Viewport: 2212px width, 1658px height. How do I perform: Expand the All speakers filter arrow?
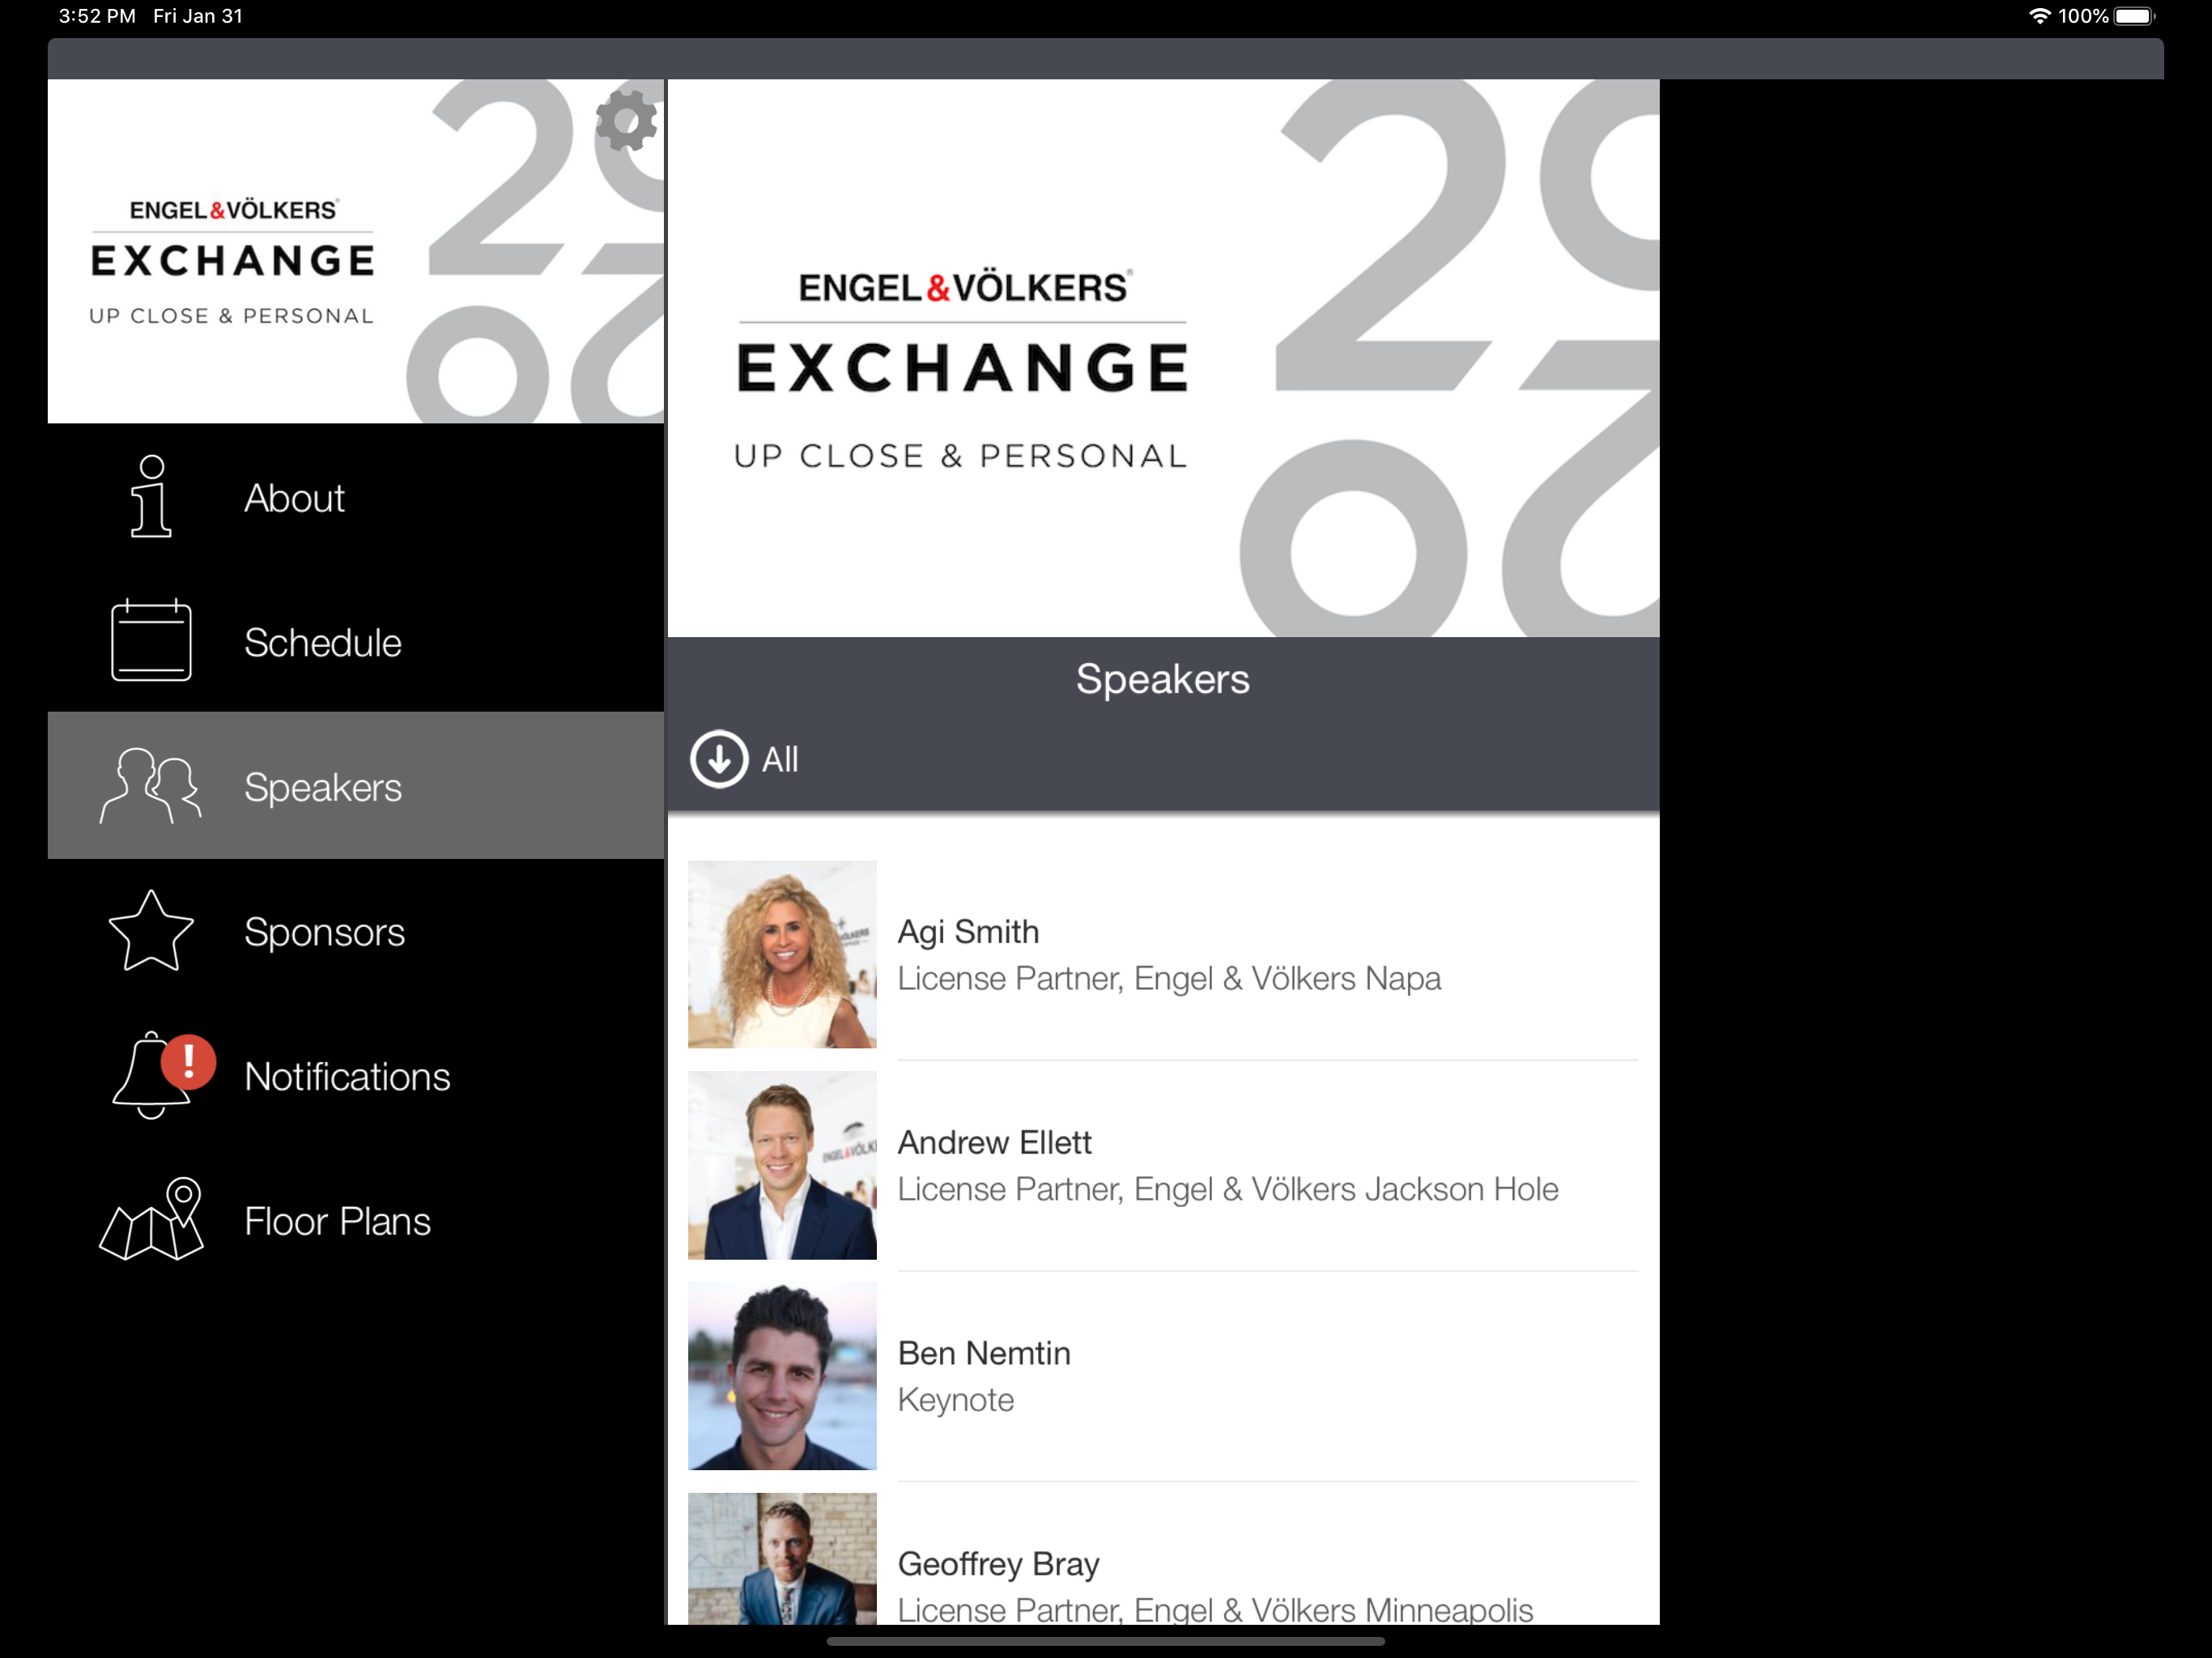(719, 759)
